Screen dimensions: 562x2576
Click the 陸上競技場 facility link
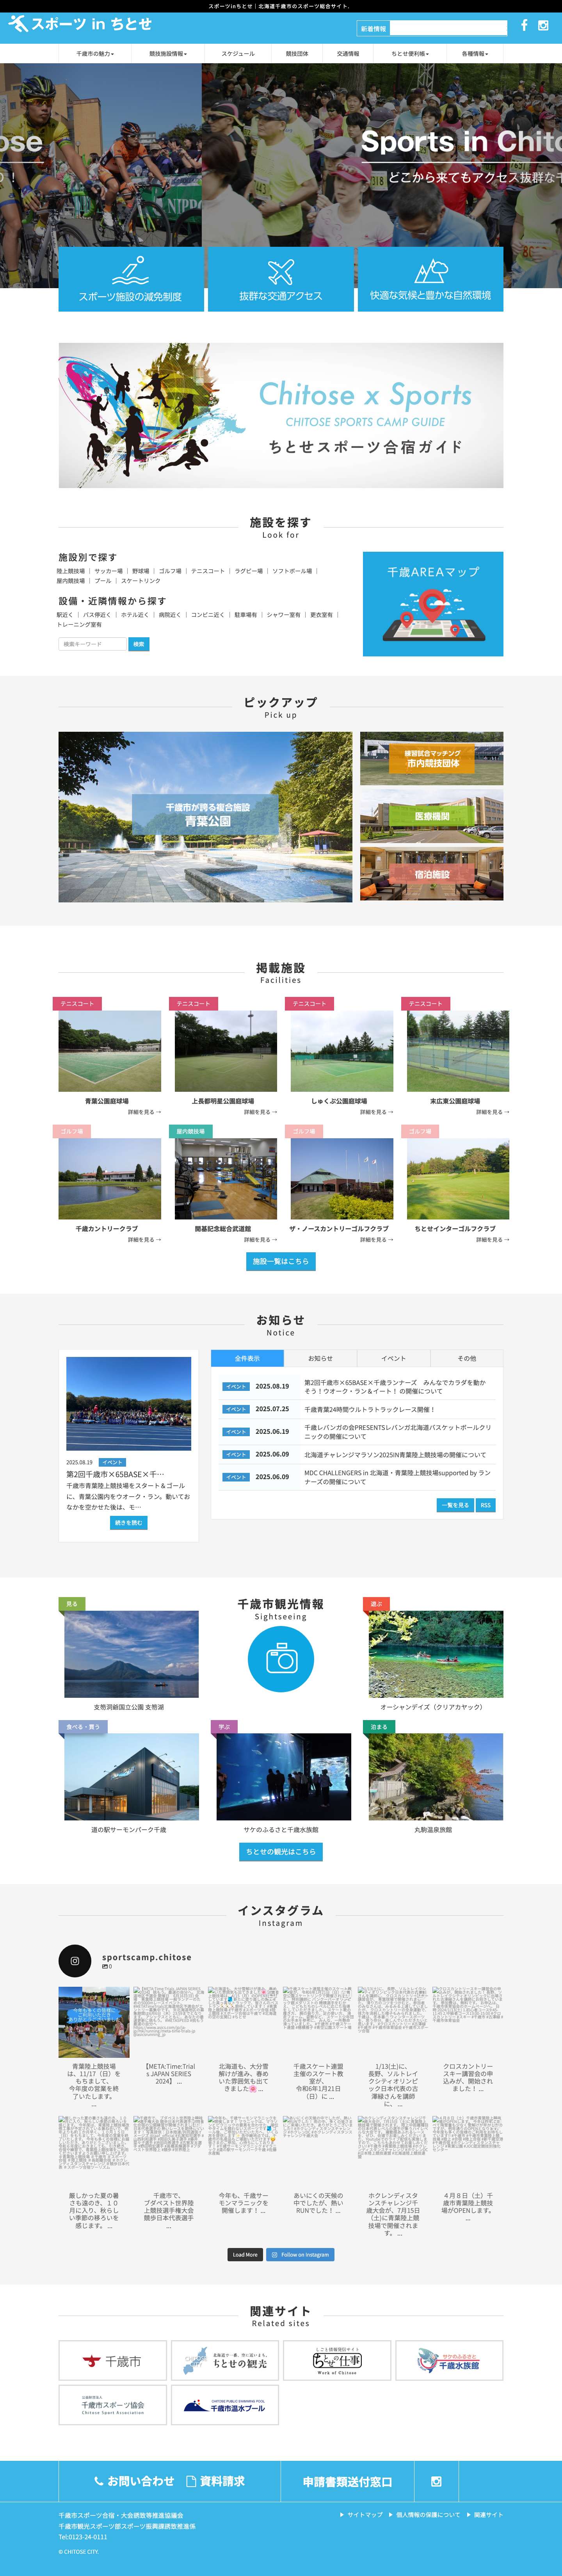[71, 571]
